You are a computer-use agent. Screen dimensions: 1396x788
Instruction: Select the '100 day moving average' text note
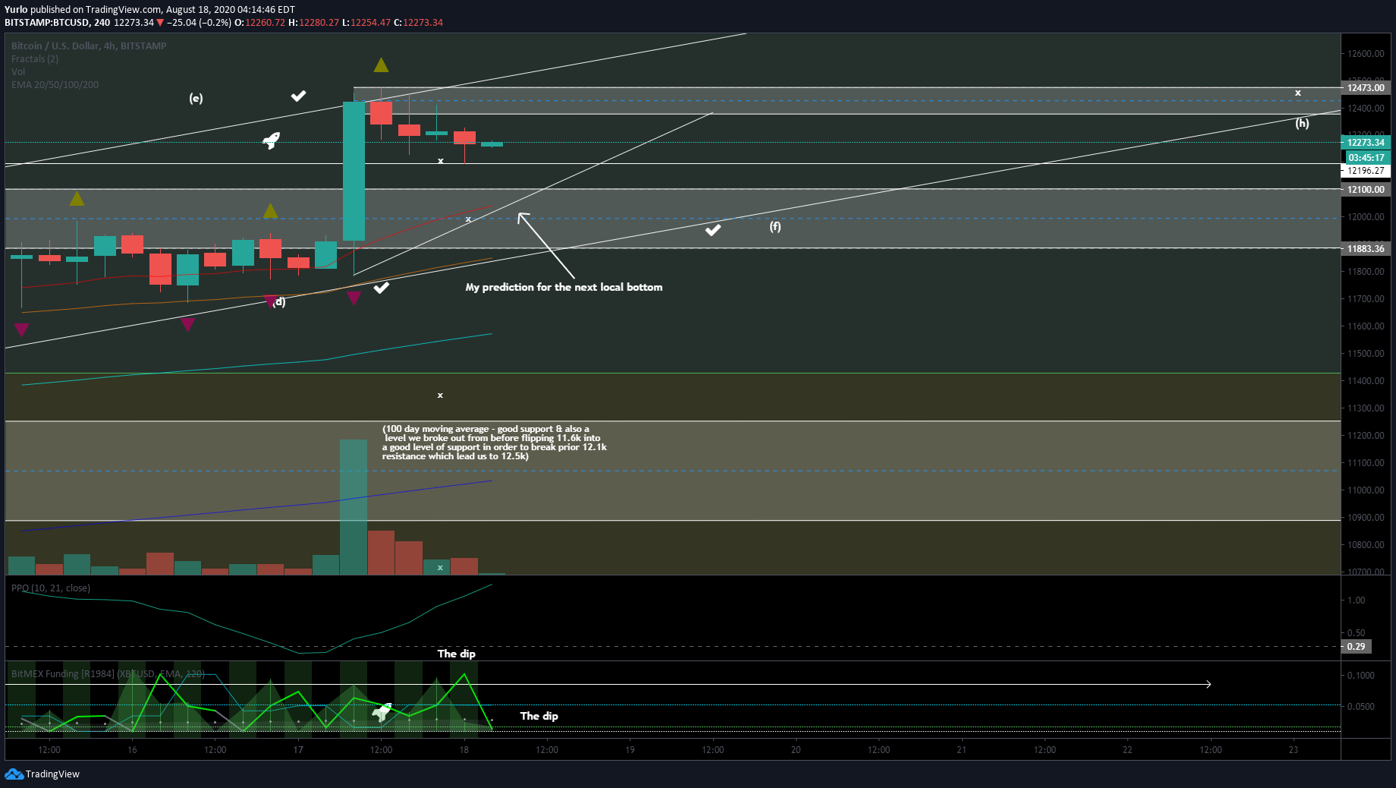pos(494,442)
